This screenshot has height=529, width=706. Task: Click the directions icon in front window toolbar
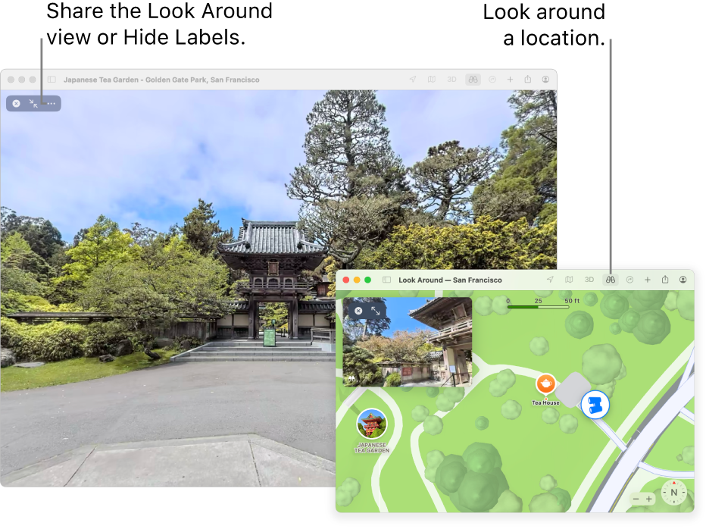click(x=630, y=280)
